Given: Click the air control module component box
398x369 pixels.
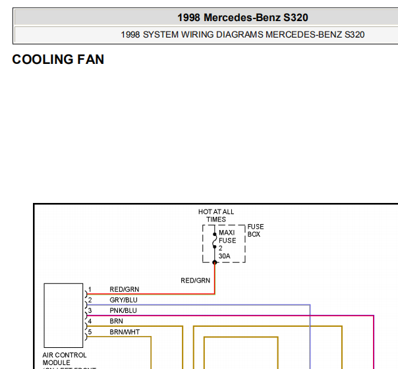Looking at the screenshot, I should (x=63, y=316).
